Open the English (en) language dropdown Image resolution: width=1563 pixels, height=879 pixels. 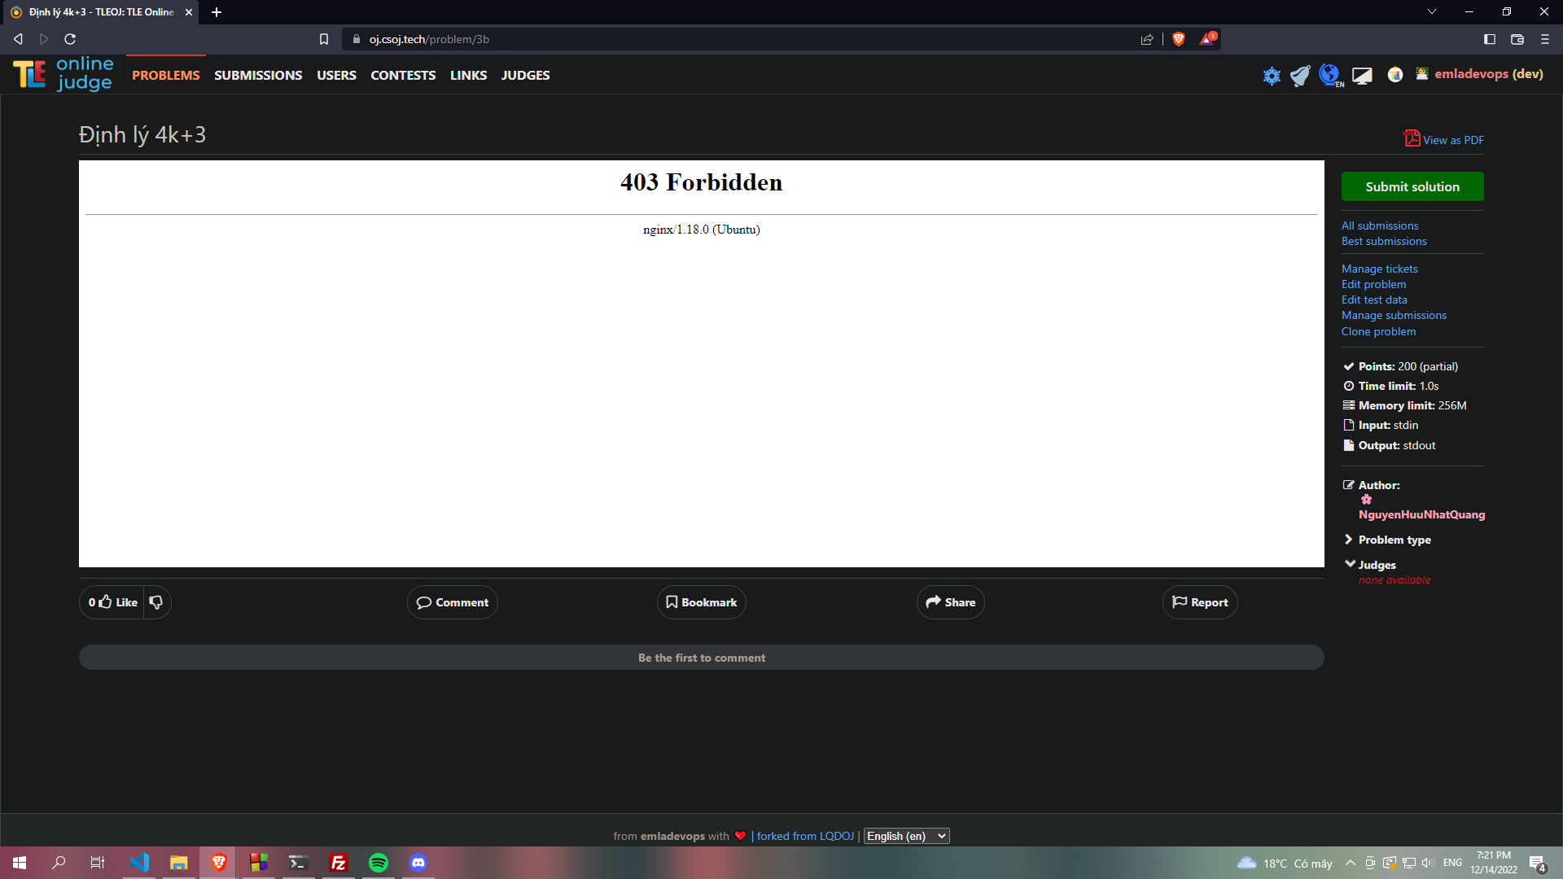(906, 835)
